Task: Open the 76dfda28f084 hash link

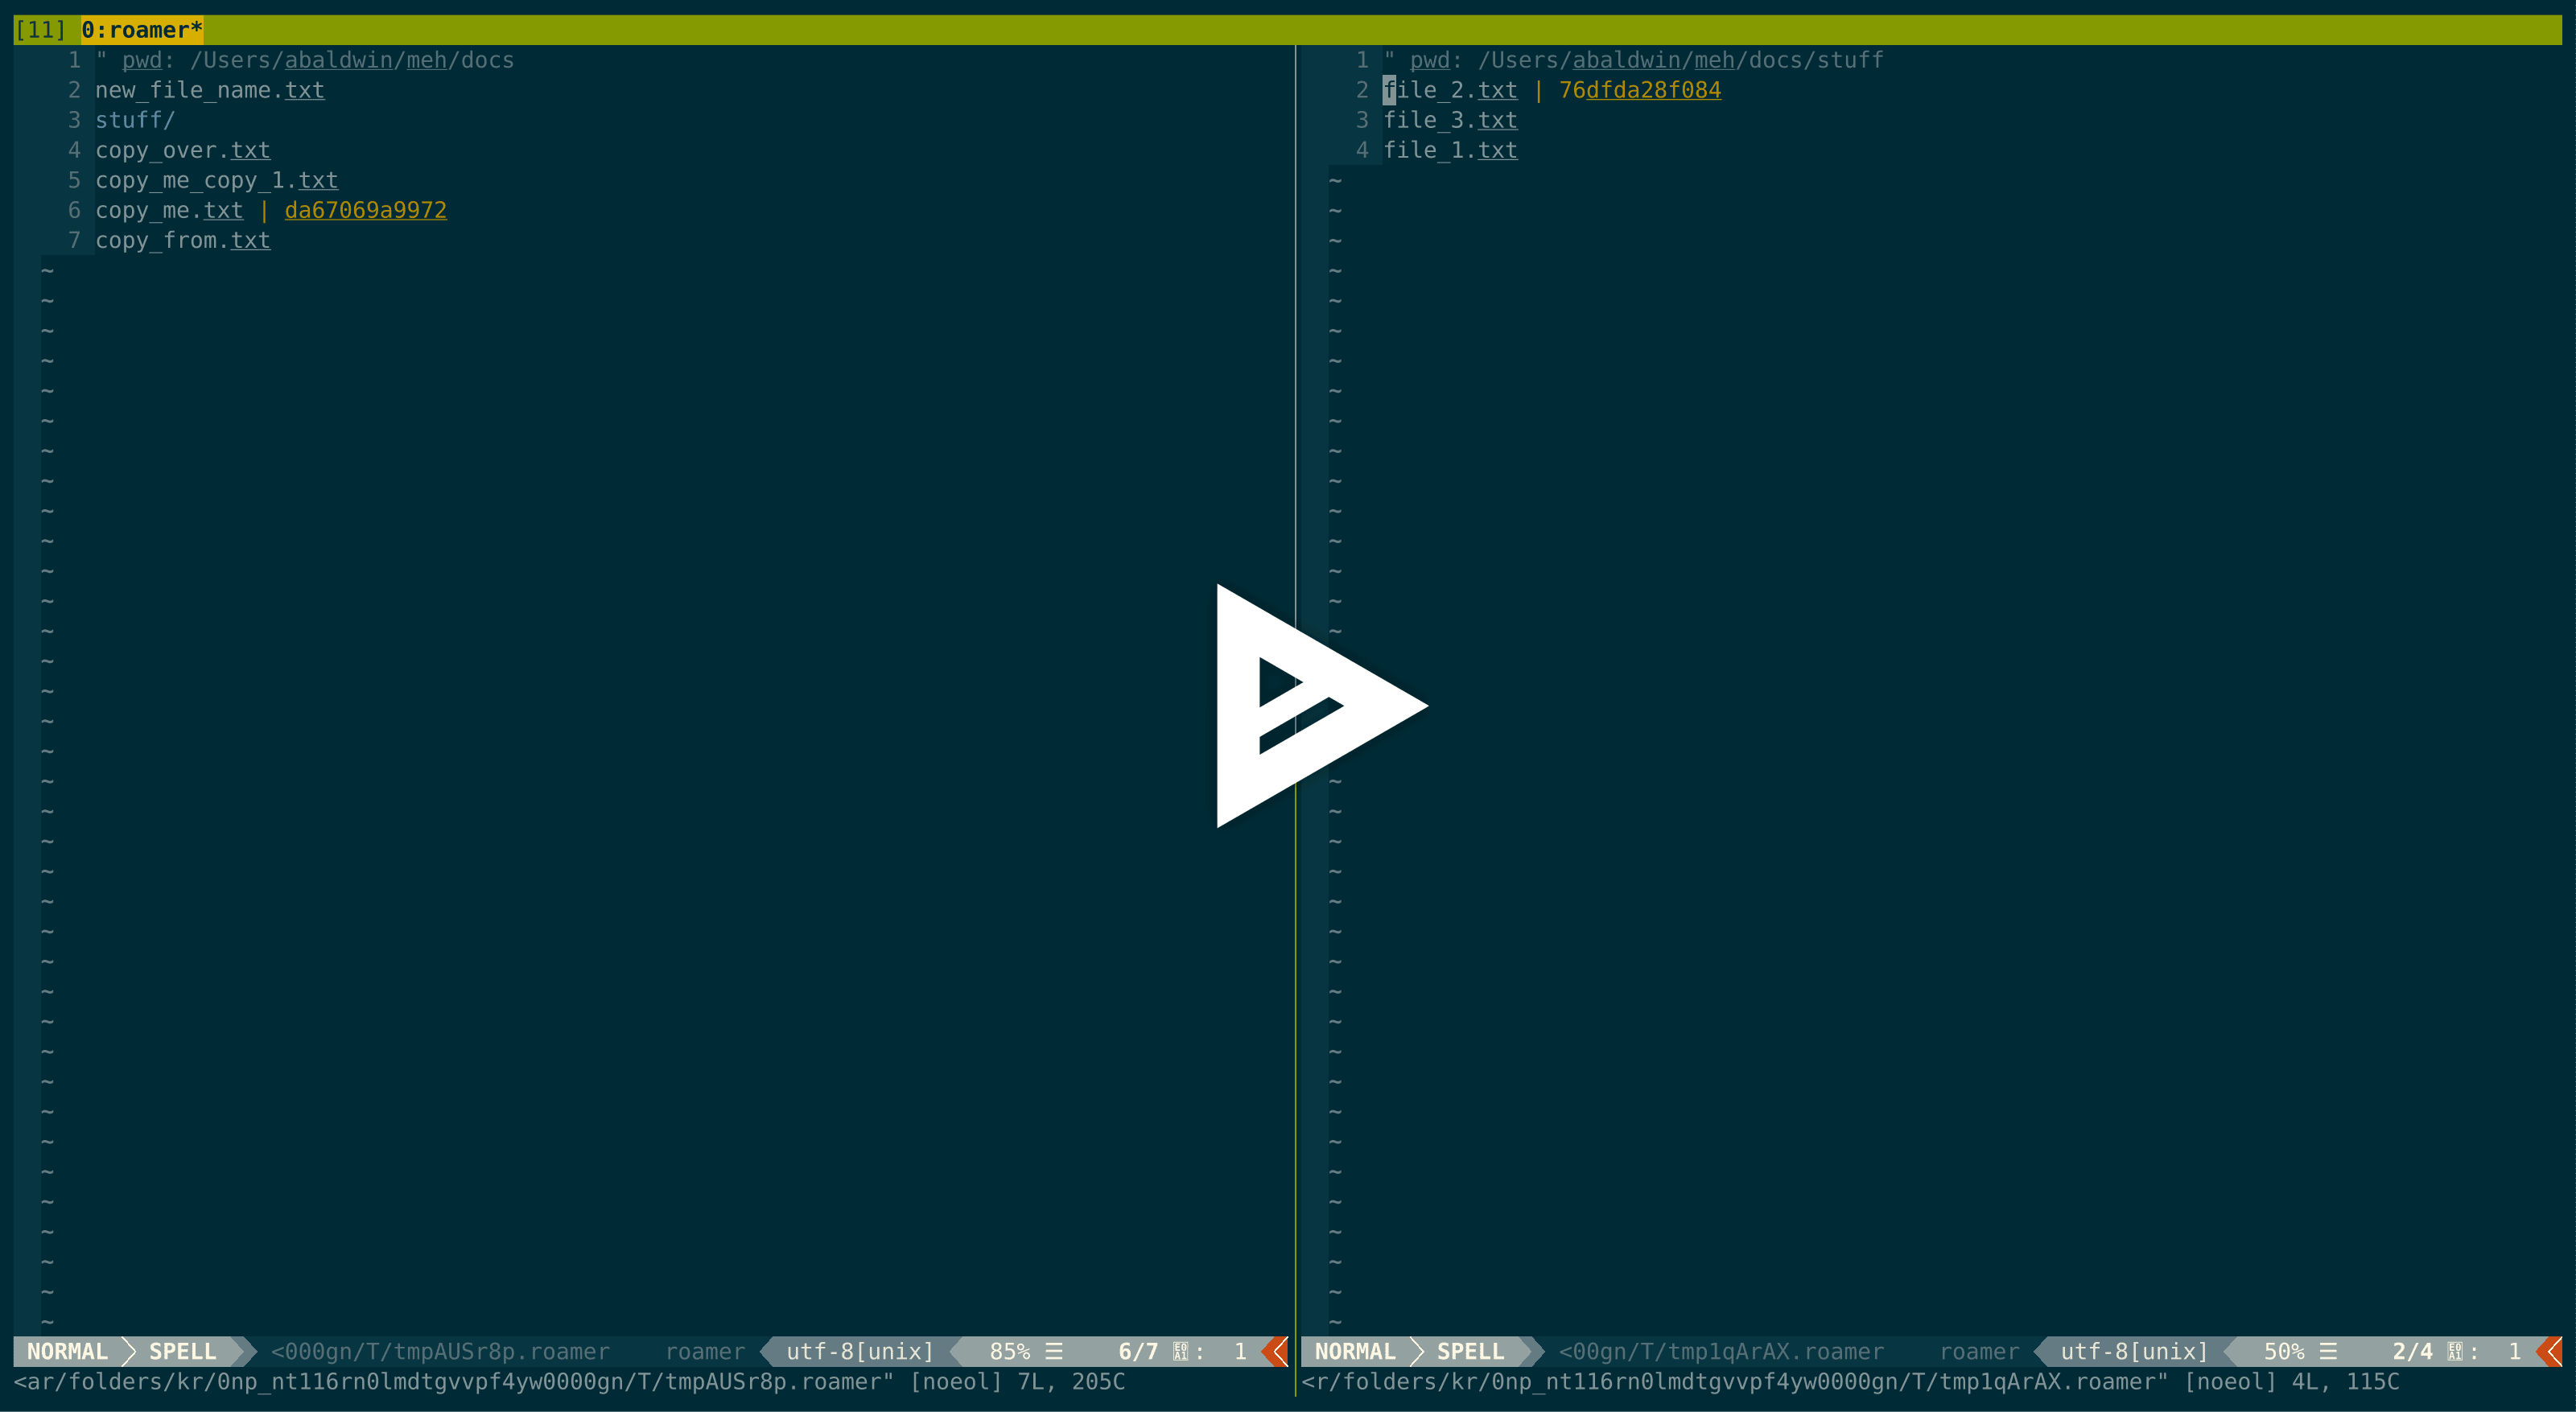Action: [x=1640, y=89]
